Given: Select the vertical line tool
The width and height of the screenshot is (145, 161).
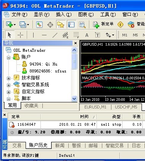Looking at the screenshot, I should tap(33, 35).
